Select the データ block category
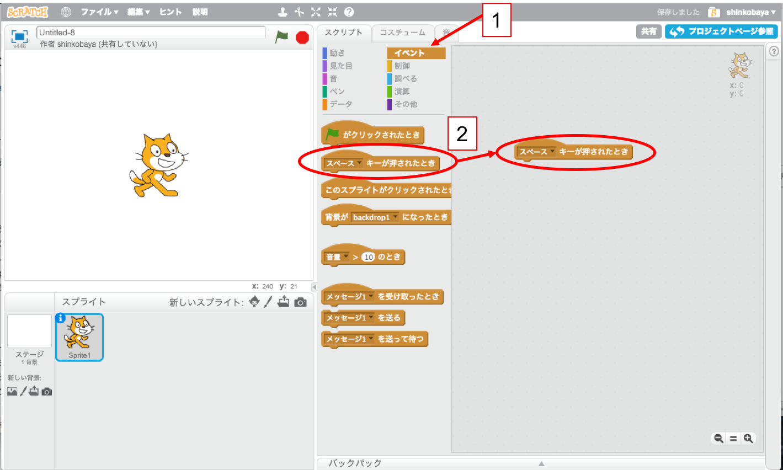783x470 pixels. pos(341,104)
